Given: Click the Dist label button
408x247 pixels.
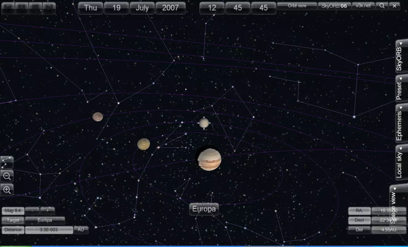Looking at the screenshot, I should [359, 230].
